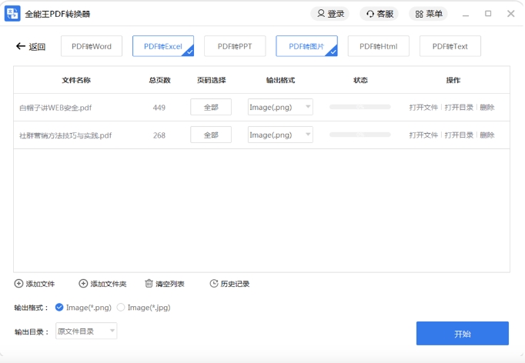Switch to PDF转Text tab
The image size is (525, 363).
450,46
